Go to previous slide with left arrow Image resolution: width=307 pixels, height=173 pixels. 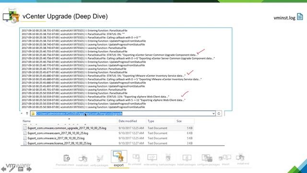3,169
